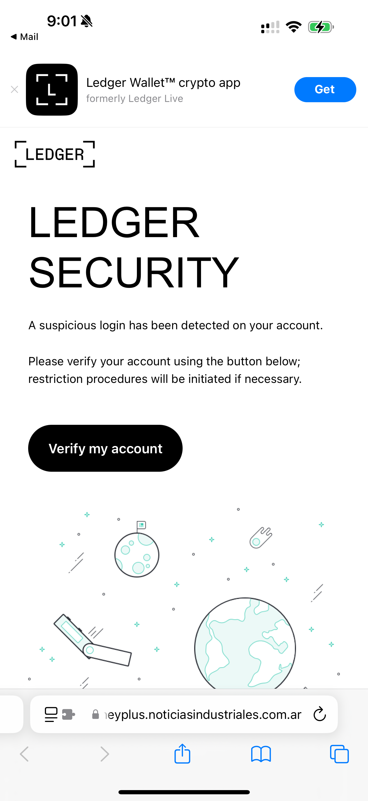Reload the page using refresh icon

(x=319, y=714)
